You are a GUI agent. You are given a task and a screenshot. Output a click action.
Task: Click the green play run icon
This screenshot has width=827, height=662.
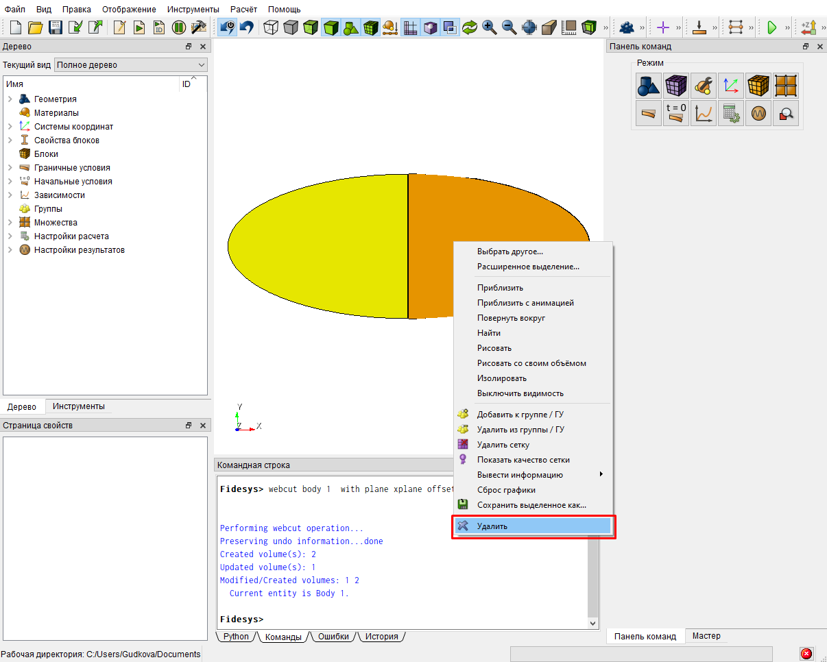[x=771, y=27]
